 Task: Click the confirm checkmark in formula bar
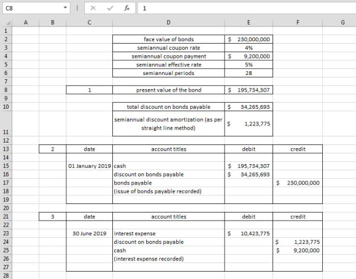pos(110,8)
